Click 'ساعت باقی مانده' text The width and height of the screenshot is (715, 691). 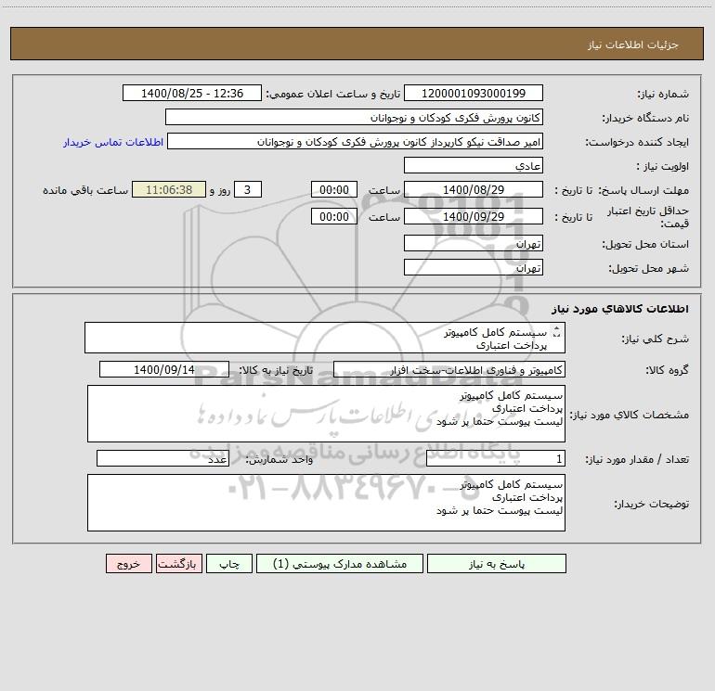tap(85, 190)
